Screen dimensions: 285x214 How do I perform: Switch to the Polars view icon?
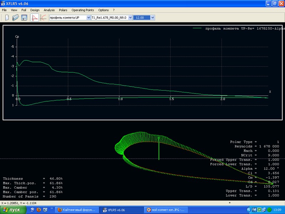pos(43,17)
